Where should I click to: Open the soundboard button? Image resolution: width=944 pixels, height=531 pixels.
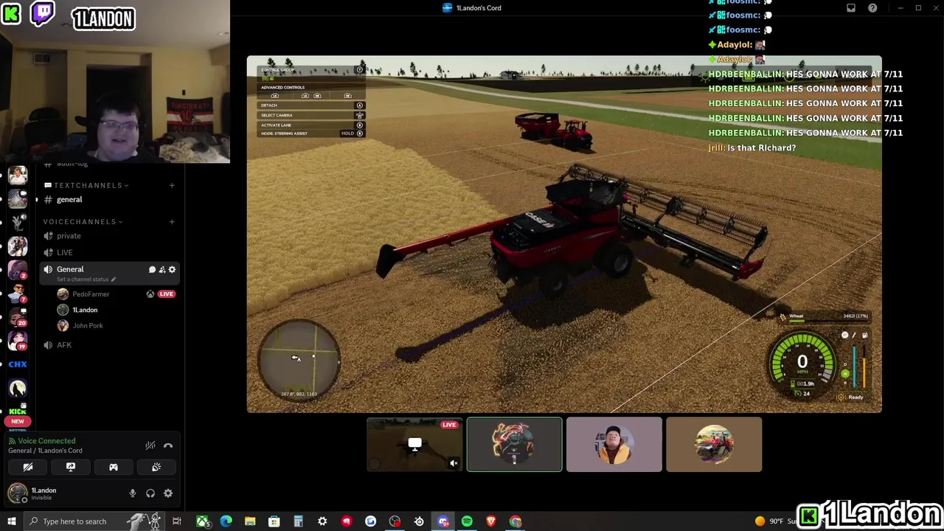(156, 467)
